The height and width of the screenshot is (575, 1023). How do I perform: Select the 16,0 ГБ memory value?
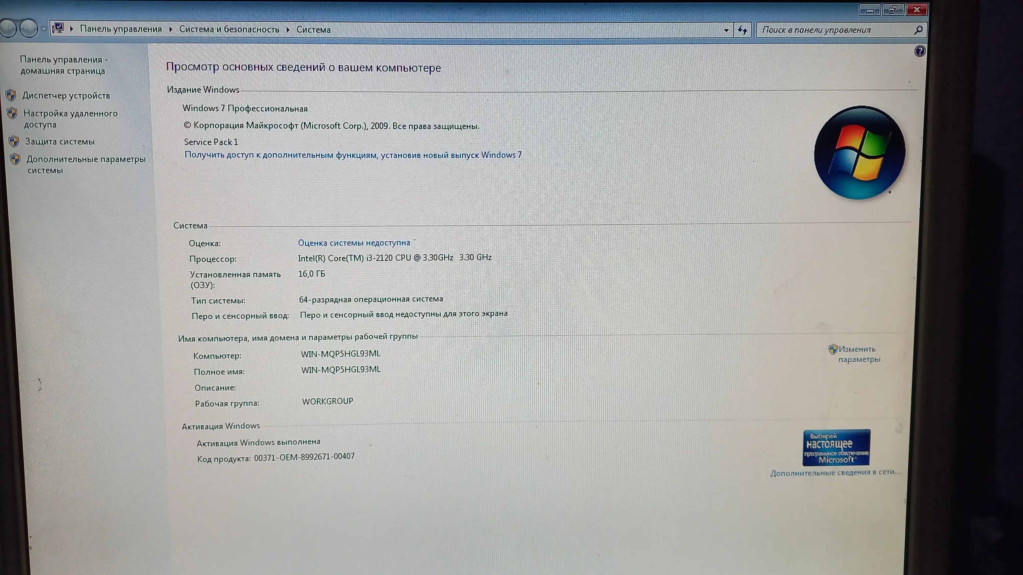click(x=311, y=274)
